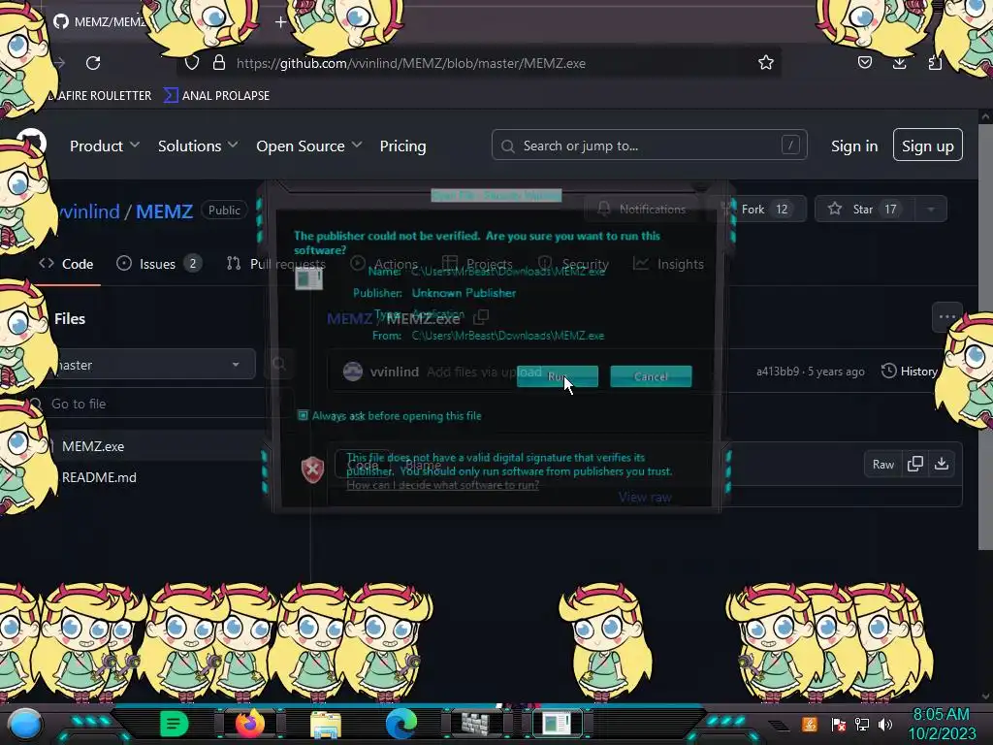Click the browser address bar URL
The image size is (993, 745).
click(x=410, y=63)
